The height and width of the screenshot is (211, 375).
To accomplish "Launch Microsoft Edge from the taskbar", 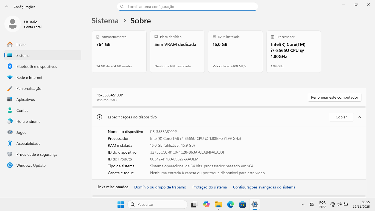I will click(230, 204).
